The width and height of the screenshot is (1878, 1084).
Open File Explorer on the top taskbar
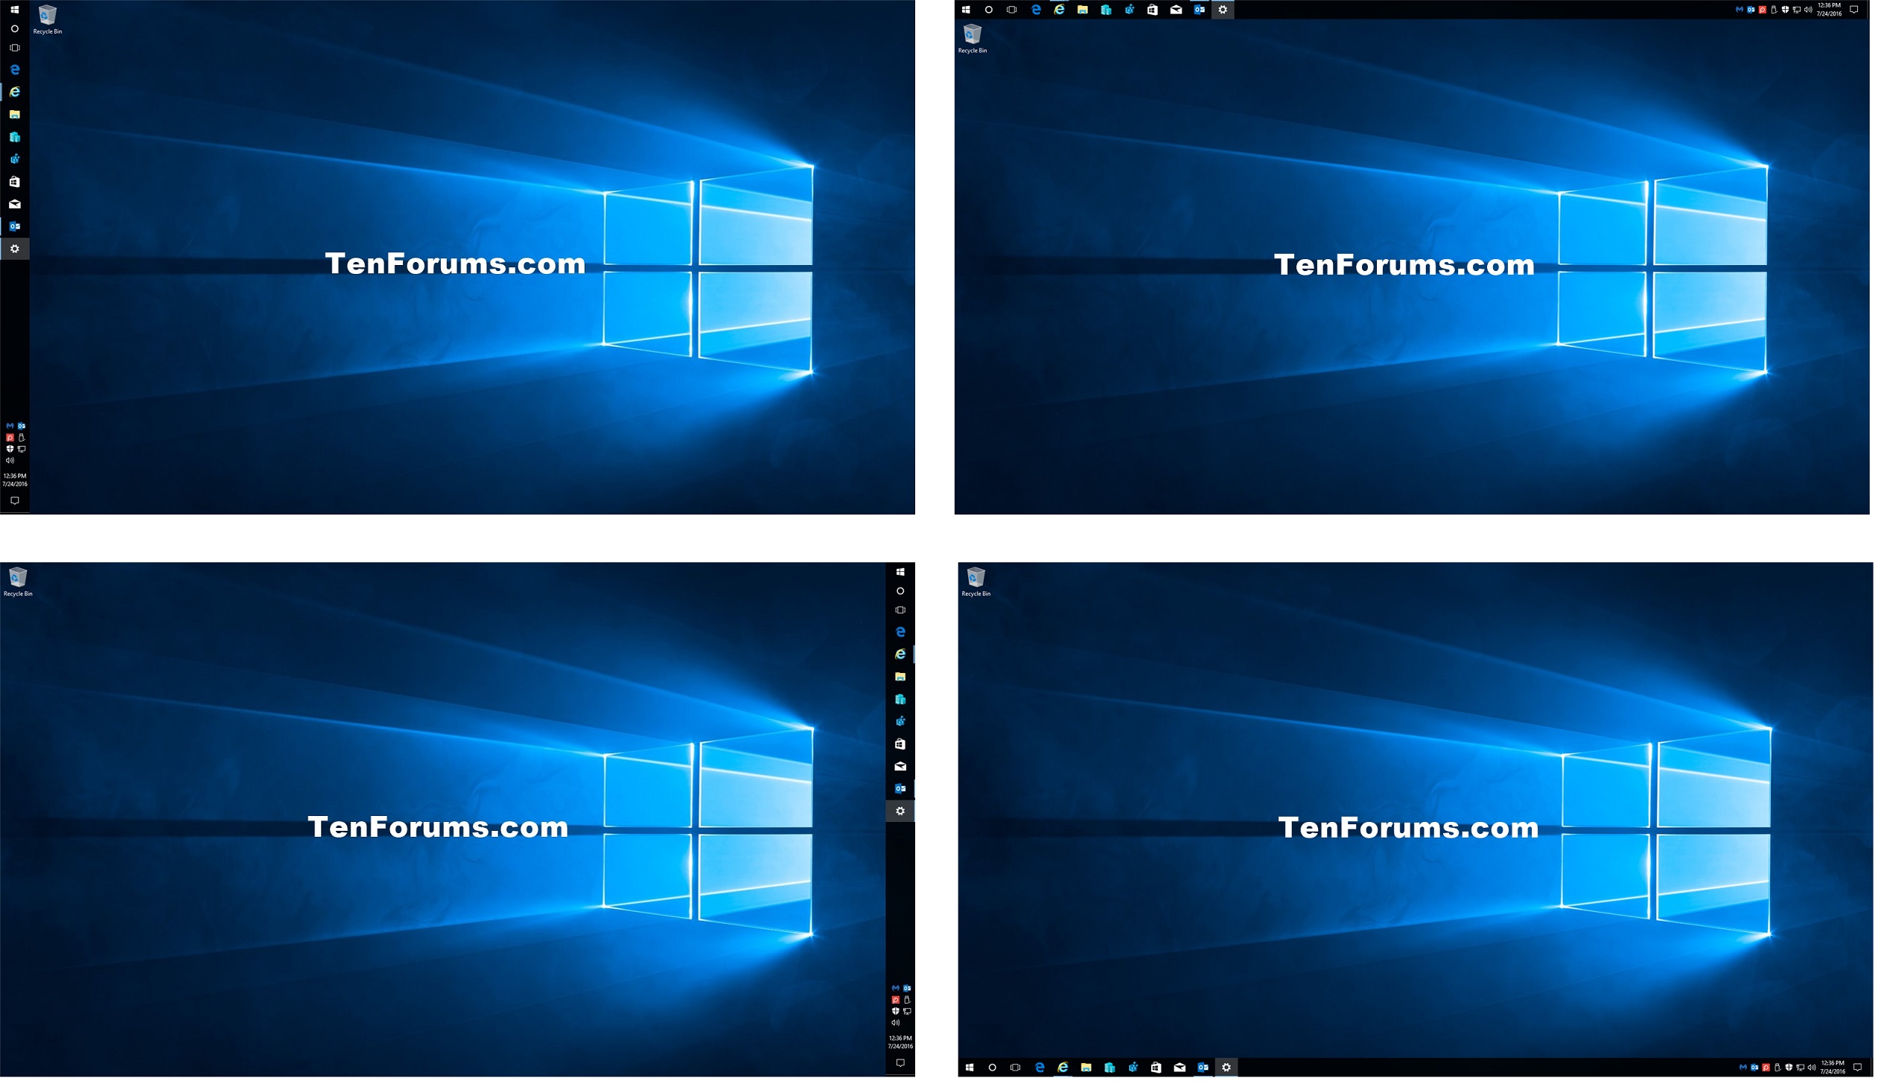(x=1082, y=10)
